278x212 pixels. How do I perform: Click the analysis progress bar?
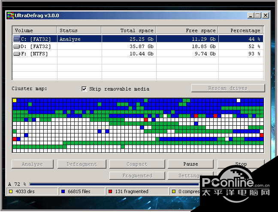click(115, 185)
